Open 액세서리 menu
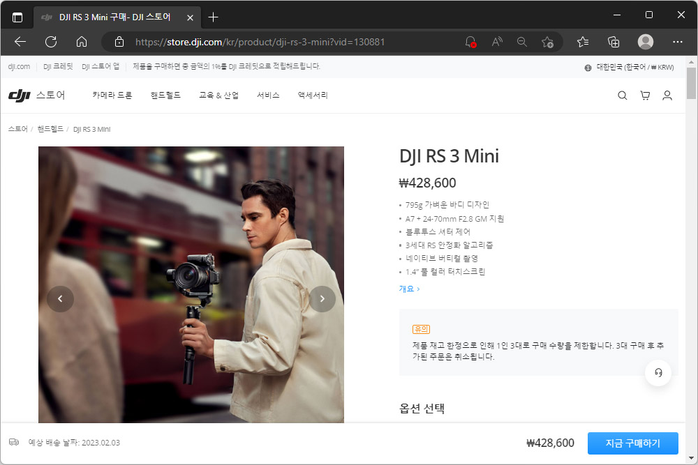Viewport: 698px width, 465px height. 313,95
